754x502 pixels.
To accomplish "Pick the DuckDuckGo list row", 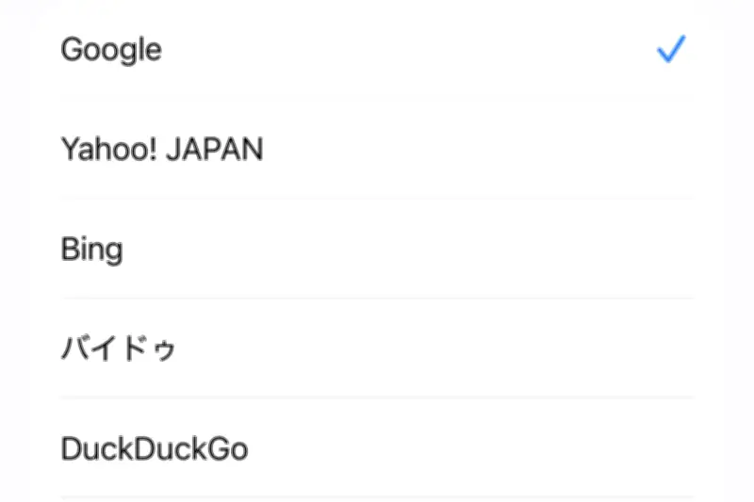I will point(377,447).
